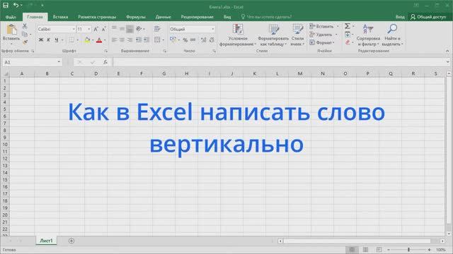Apply red font color A
This screenshot has width=453, height=254.
click(x=99, y=40)
